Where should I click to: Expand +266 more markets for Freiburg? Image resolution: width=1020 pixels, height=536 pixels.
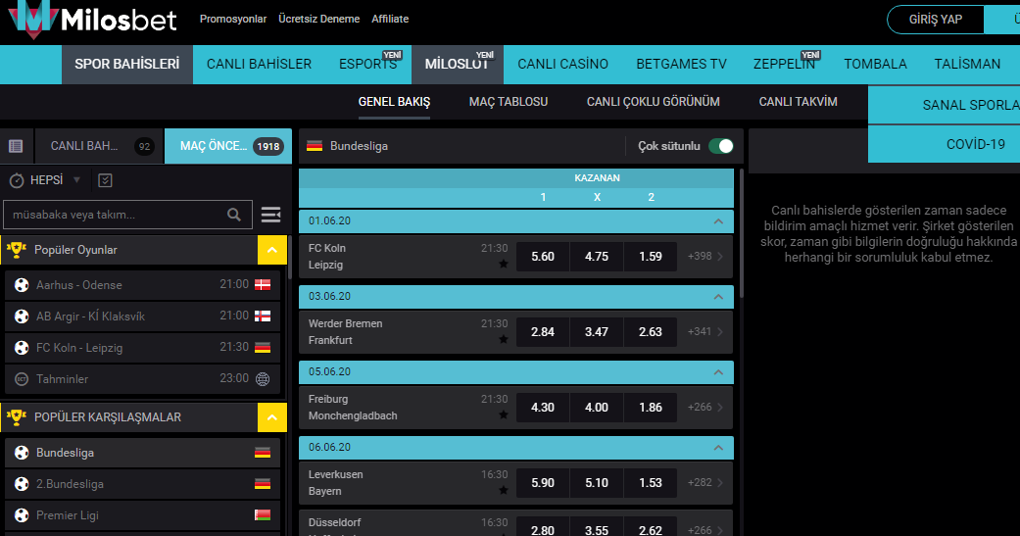tap(705, 408)
